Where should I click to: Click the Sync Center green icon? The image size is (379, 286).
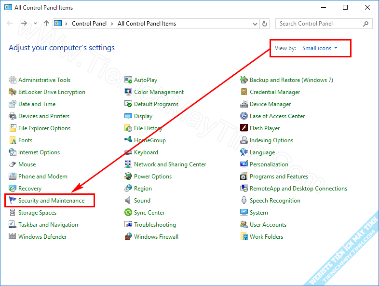coord(128,213)
